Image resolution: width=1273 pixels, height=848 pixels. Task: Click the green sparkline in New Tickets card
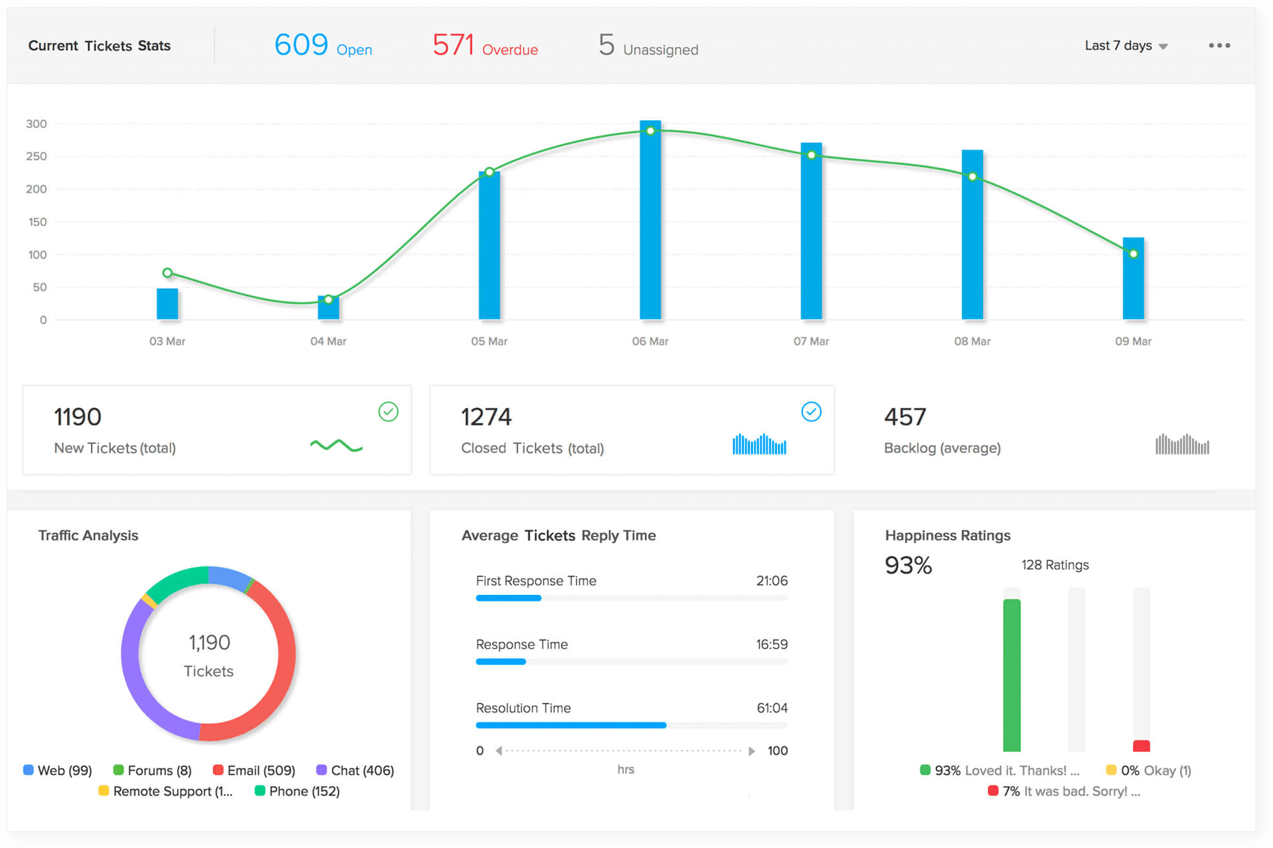(336, 446)
